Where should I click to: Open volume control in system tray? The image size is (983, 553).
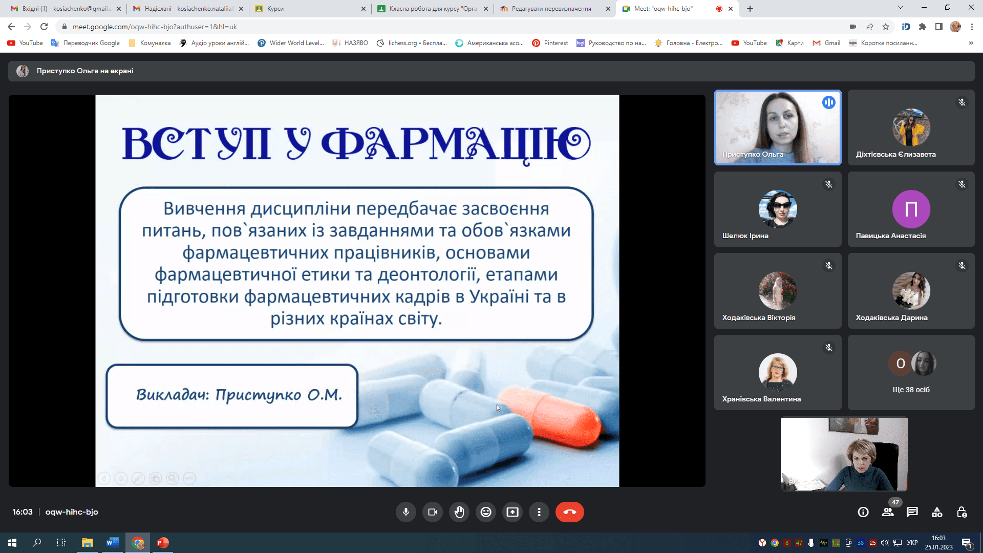point(885,543)
